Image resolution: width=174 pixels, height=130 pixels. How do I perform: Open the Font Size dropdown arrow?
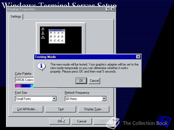(54, 99)
